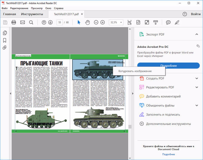Send file by email envelope icon

22,22
